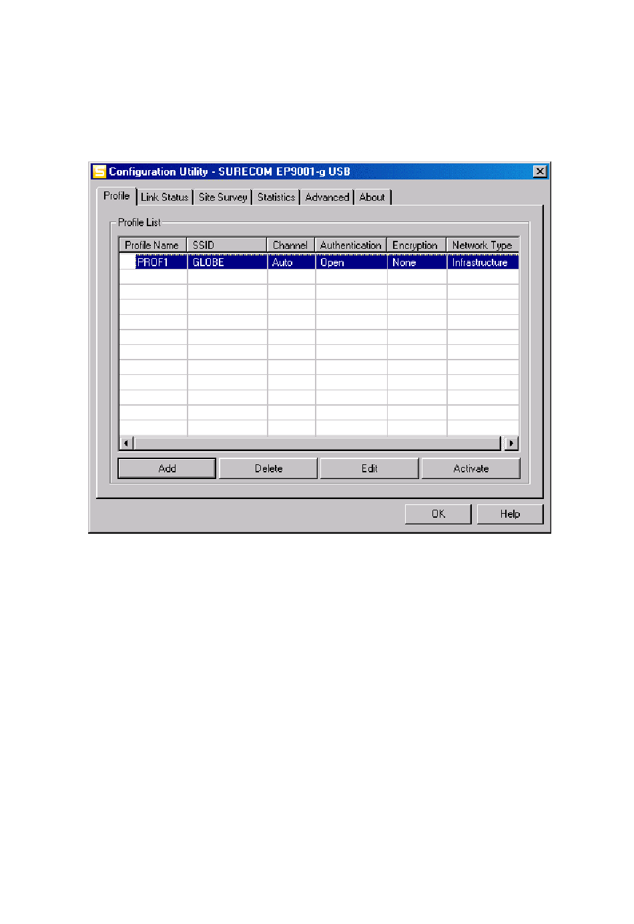Image resolution: width=634 pixels, height=924 pixels.
Task: Click the Channel column header
Action: 291,245
